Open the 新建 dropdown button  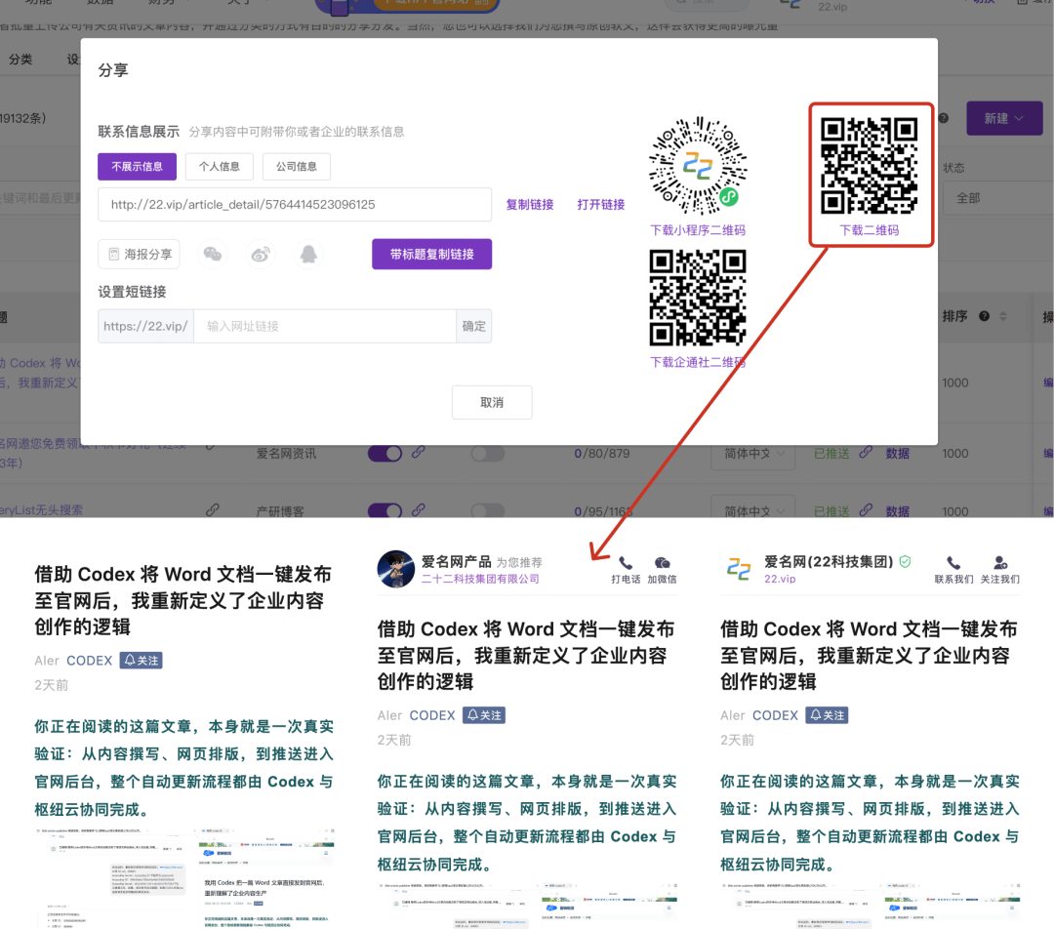coord(1004,118)
